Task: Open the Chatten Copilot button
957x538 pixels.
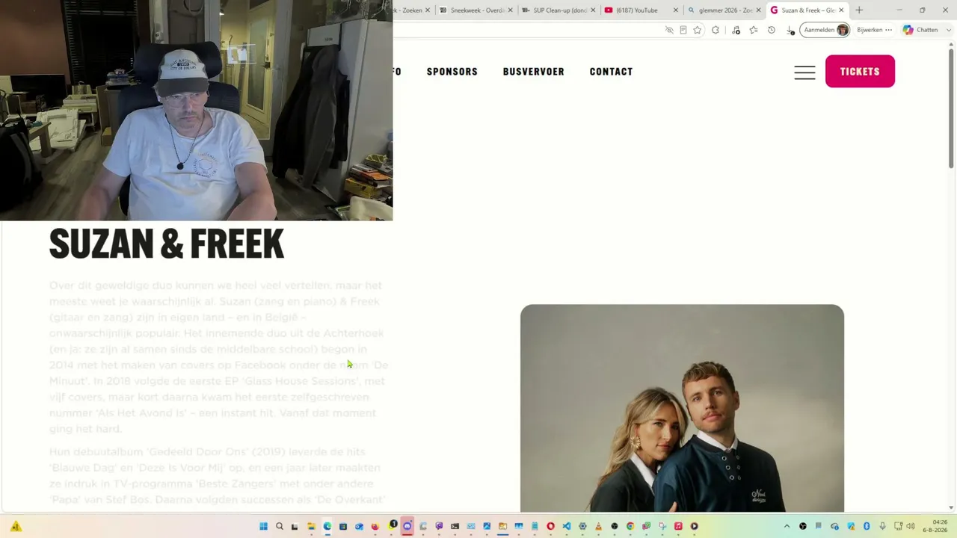Action: [x=920, y=30]
